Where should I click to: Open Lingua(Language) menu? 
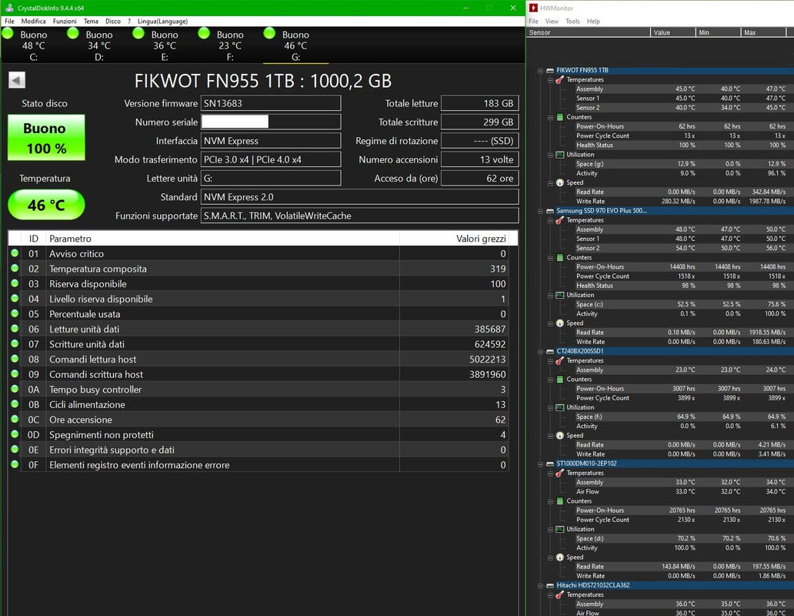162,22
